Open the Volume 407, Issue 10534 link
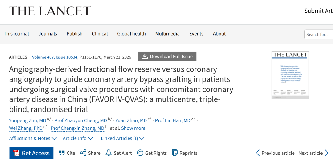Image resolution: width=333 pixels, height=160 pixels. [54, 57]
